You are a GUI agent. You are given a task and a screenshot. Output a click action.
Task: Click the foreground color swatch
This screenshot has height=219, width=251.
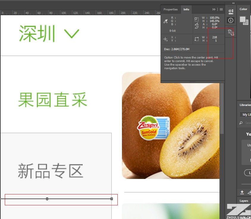[x=242, y=19]
